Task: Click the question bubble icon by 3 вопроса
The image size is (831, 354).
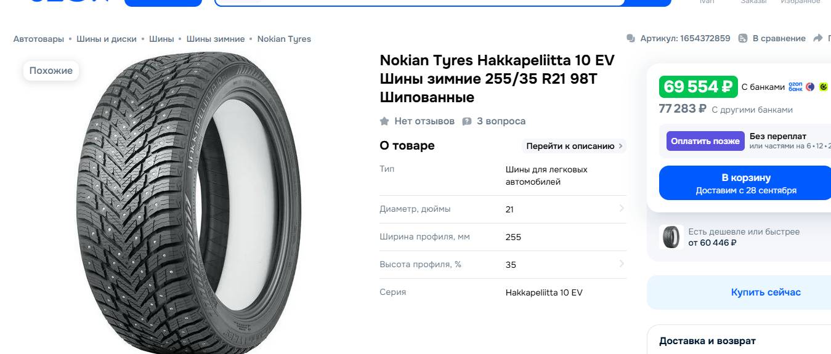Action: click(467, 121)
